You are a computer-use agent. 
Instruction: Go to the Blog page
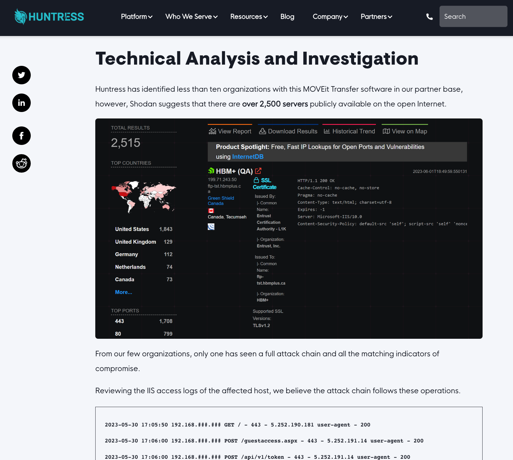click(x=287, y=17)
